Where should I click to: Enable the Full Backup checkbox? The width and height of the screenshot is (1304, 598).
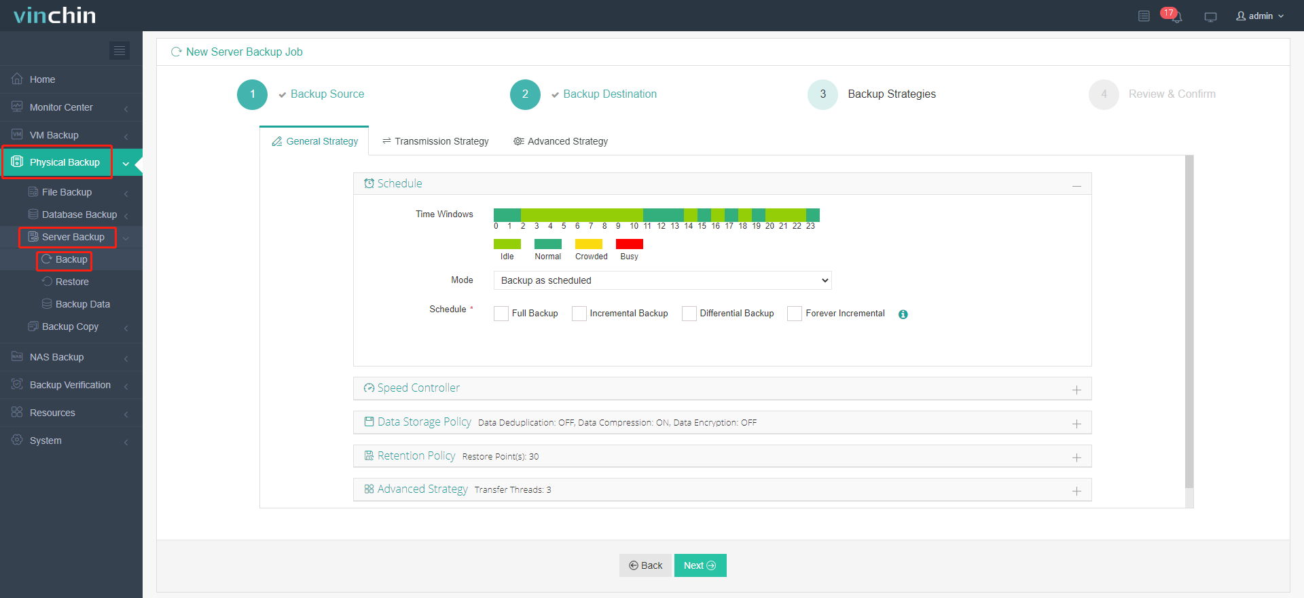pos(501,314)
